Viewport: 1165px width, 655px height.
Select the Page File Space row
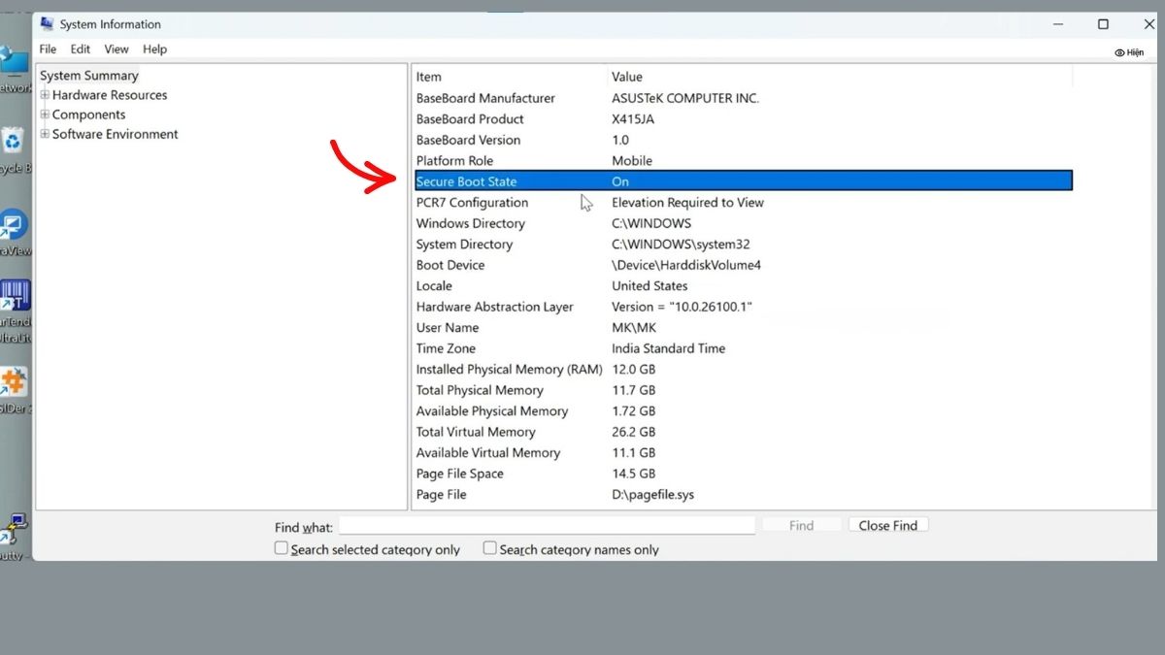coord(743,474)
